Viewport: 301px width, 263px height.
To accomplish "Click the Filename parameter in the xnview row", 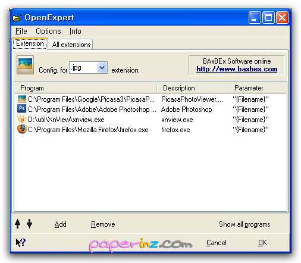I will pos(250,120).
